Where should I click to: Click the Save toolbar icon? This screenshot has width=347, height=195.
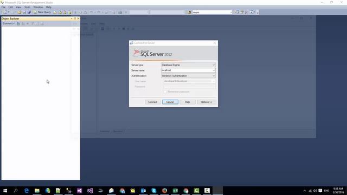24,12
